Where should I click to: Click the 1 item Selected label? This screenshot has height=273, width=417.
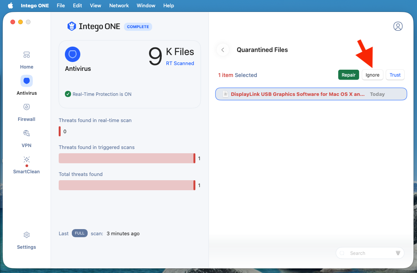click(x=237, y=75)
